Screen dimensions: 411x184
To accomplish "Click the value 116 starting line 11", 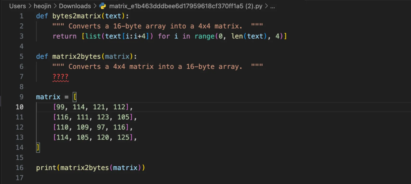I will (x=63, y=117).
